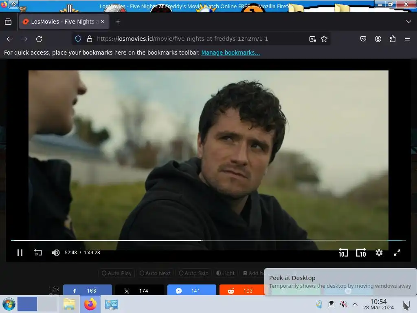Go back to the previous page
The image size is (417, 313).
click(x=10, y=39)
